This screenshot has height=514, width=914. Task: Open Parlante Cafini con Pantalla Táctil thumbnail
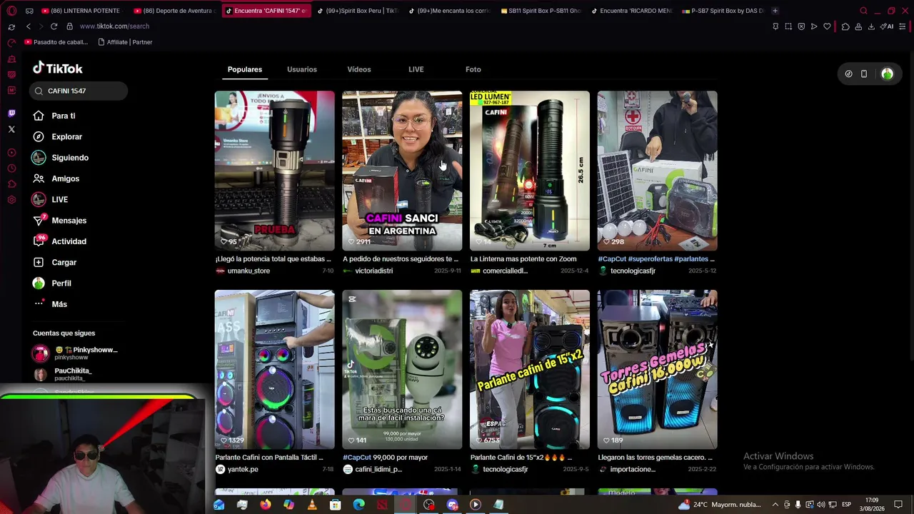[274, 369]
